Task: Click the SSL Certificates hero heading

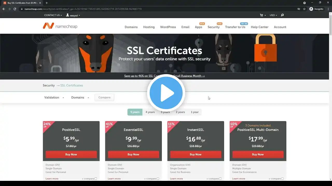Action: tap(164, 50)
